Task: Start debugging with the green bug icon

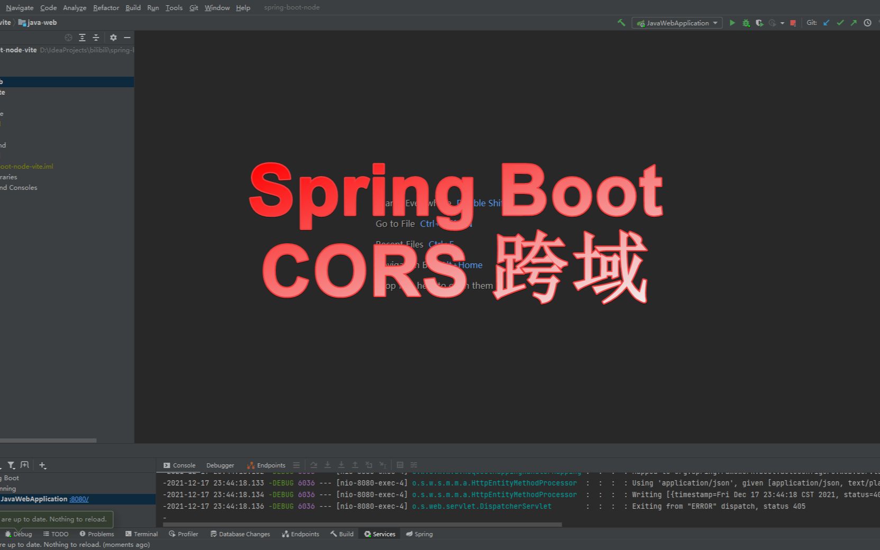Action: 746,23
